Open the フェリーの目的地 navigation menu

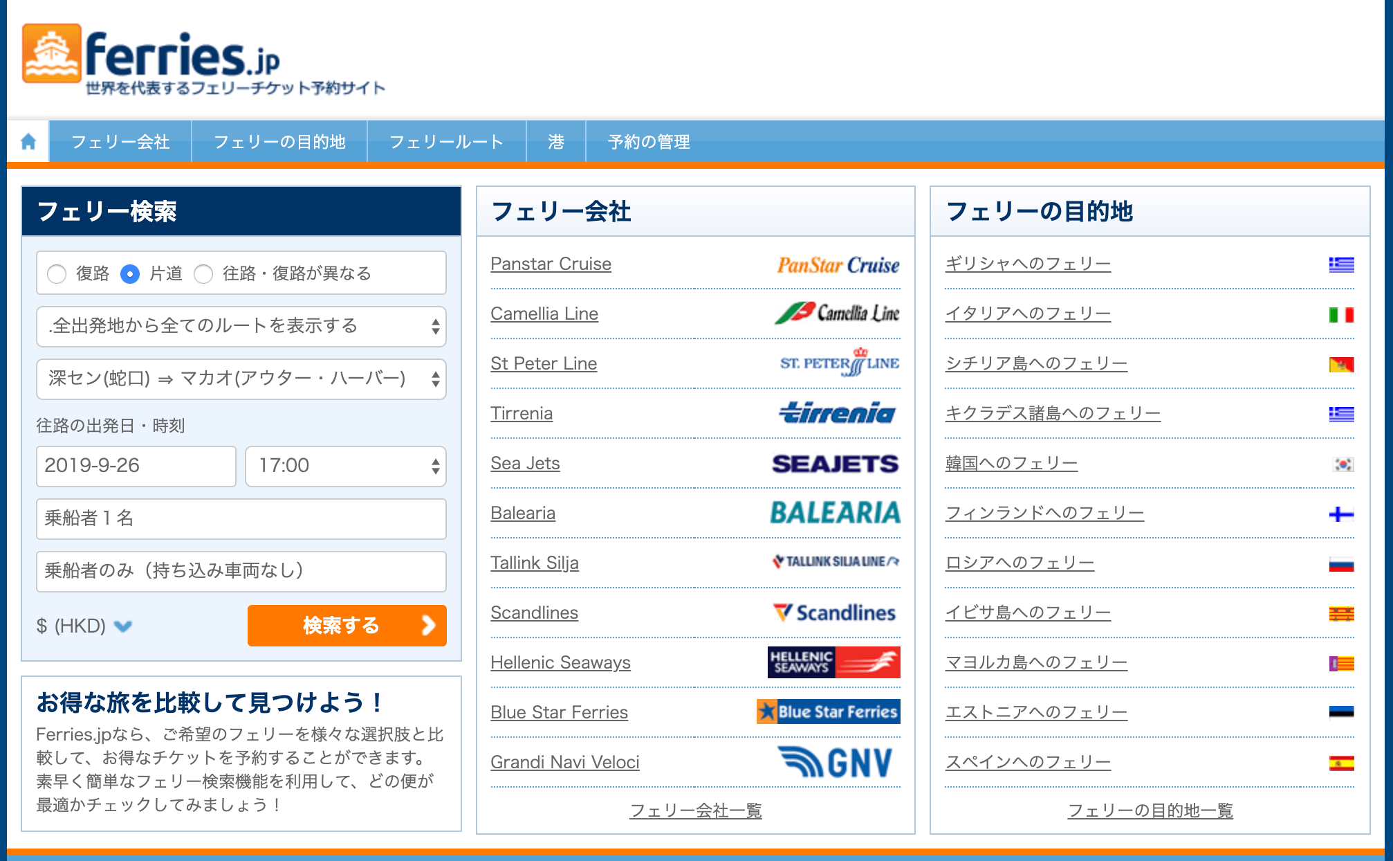[x=279, y=142]
